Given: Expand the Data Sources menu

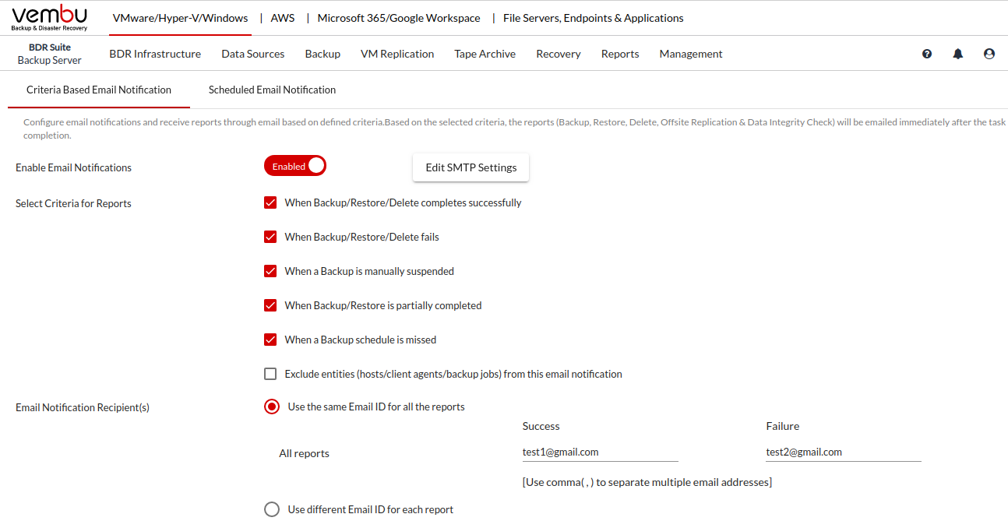Looking at the screenshot, I should (252, 54).
